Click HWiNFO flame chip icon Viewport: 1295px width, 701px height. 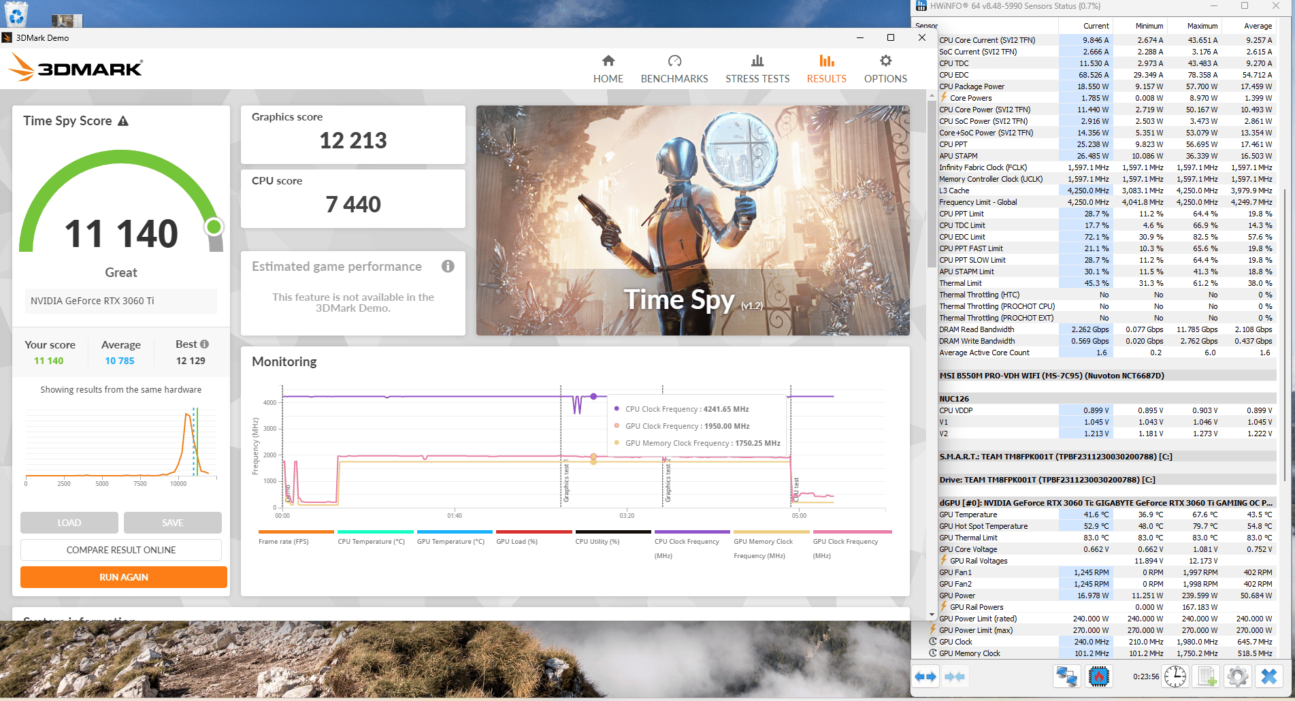pos(1099,676)
